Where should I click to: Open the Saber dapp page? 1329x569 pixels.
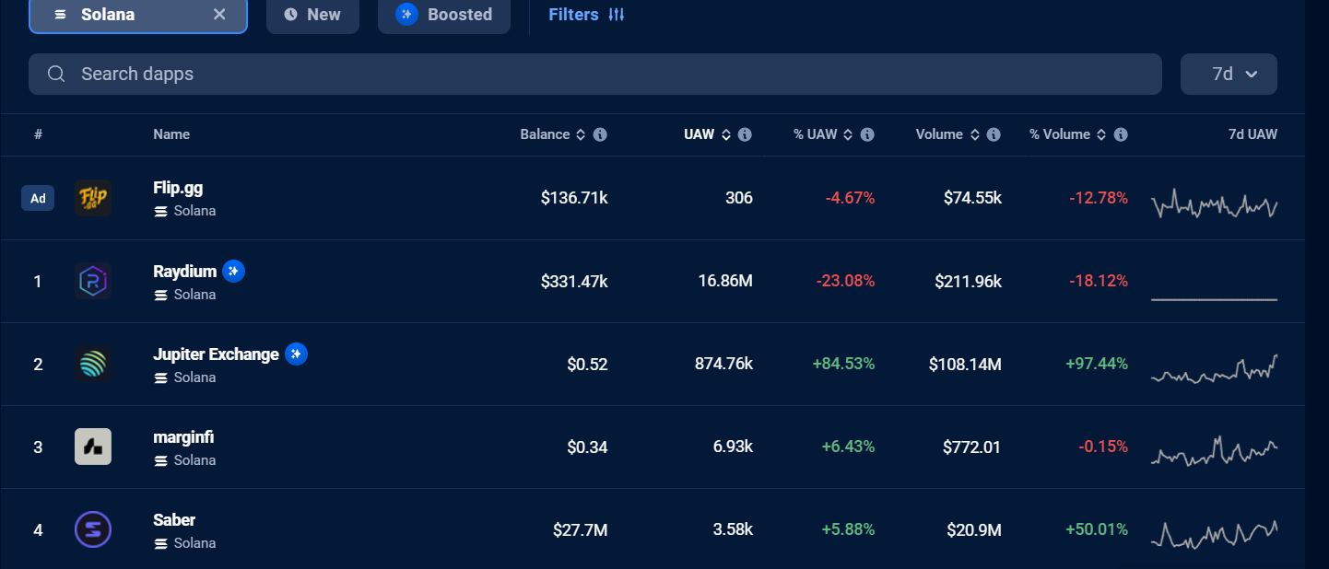click(174, 520)
